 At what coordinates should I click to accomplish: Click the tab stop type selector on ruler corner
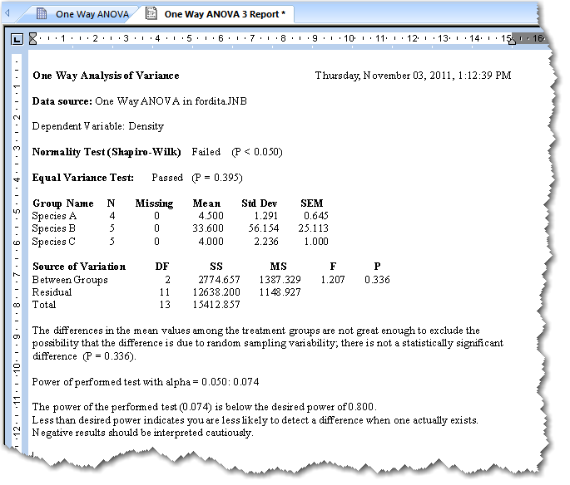click(x=17, y=38)
